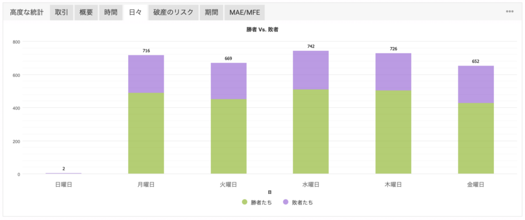Switch to the 取引 tab

[62, 12]
